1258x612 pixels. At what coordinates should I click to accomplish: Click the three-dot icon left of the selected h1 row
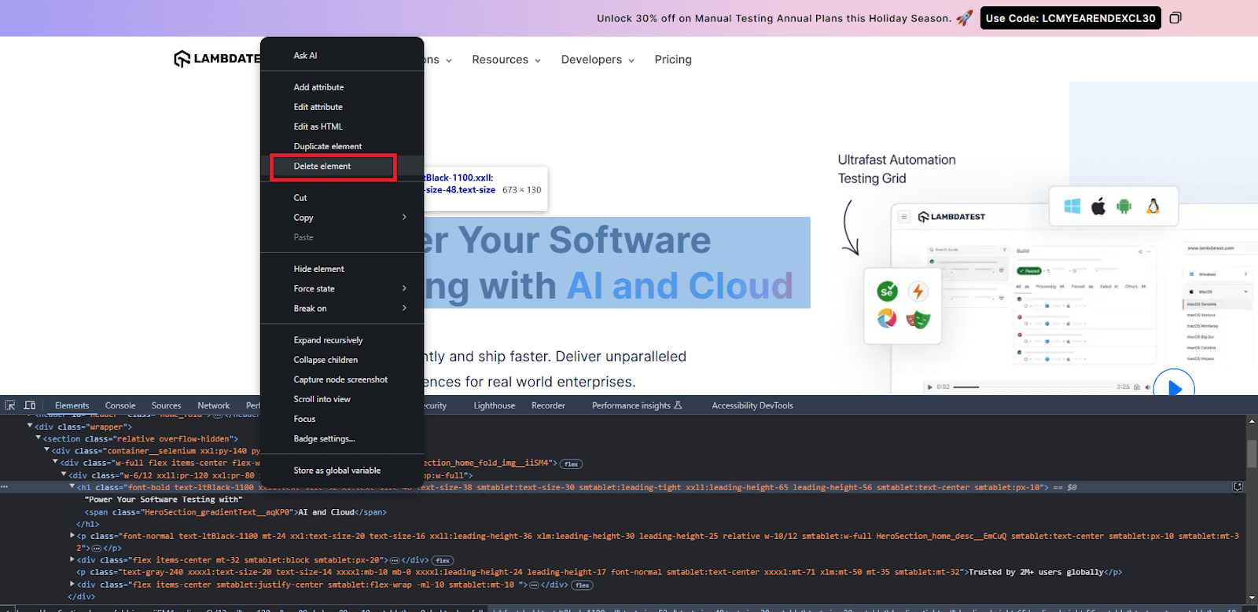(x=5, y=487)
